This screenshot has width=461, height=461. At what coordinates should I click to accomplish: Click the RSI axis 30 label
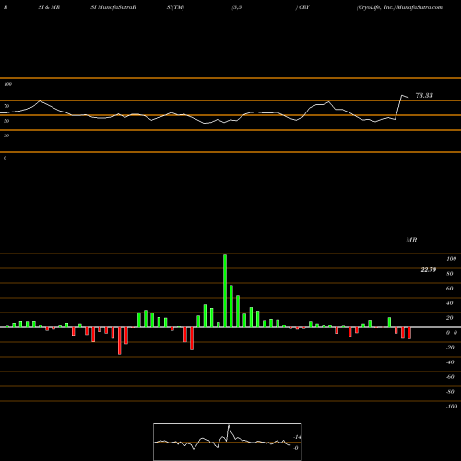point(6,136)
